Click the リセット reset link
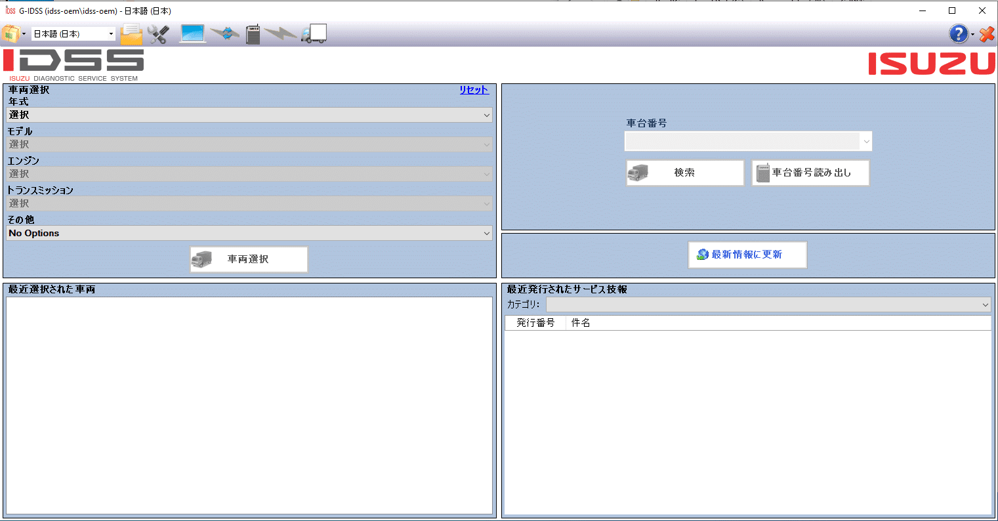 (x=474, y=90)
